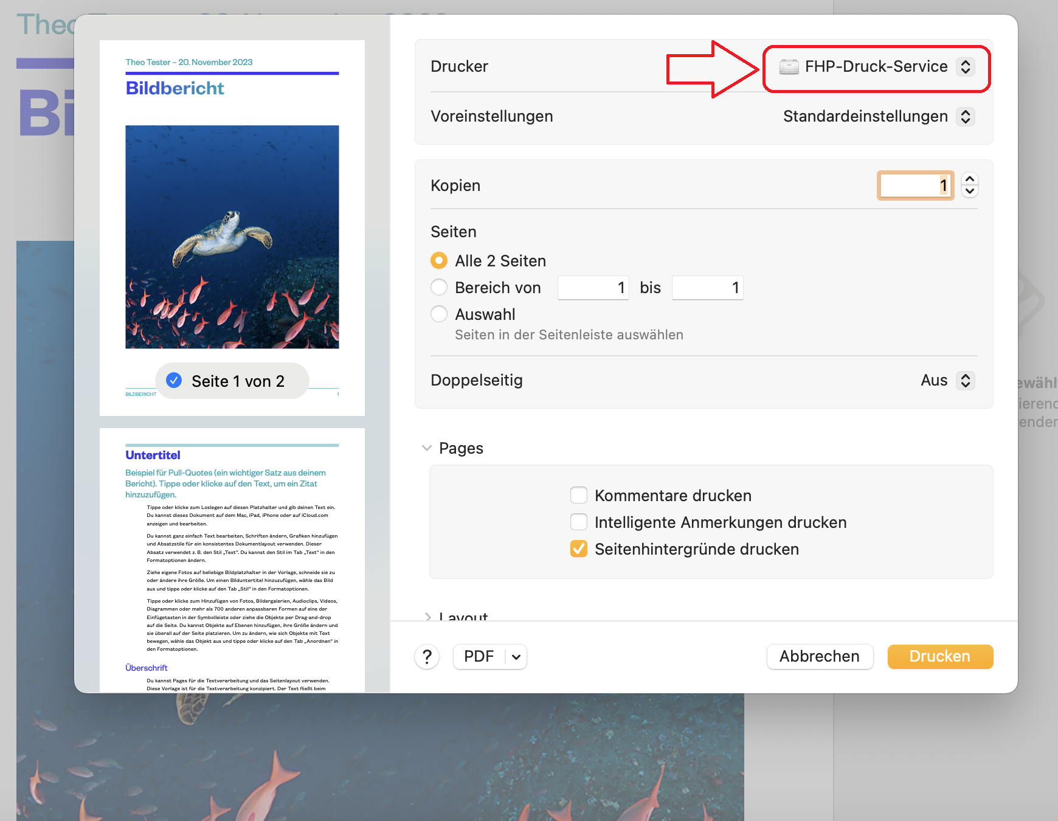This screenshot has width=1058, height=821.
Task: Collapse the Pages section chevron
Action: pos(427,448)
